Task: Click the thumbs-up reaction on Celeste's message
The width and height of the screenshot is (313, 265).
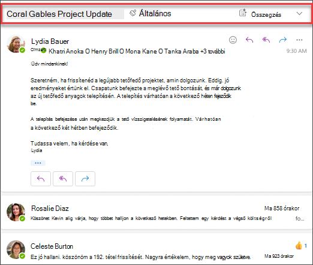Action: 299,246
